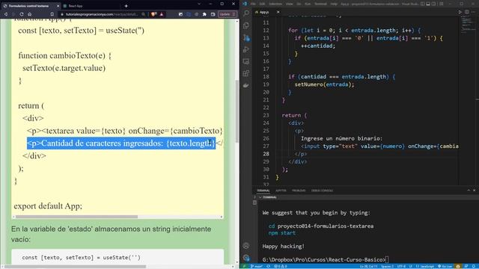Open the Explorer view in VS Code activity bar
Viewport: 479px width, 269px height.
(246, 25)
